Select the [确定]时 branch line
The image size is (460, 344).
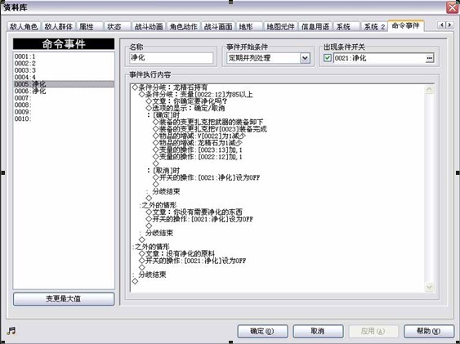[163, 115]
